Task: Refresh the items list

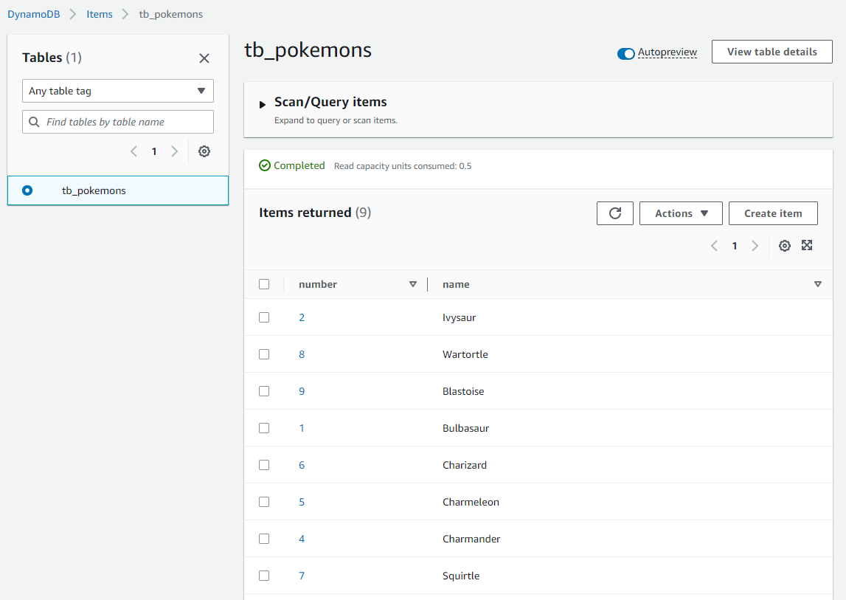Action: [x=614, y=213]
